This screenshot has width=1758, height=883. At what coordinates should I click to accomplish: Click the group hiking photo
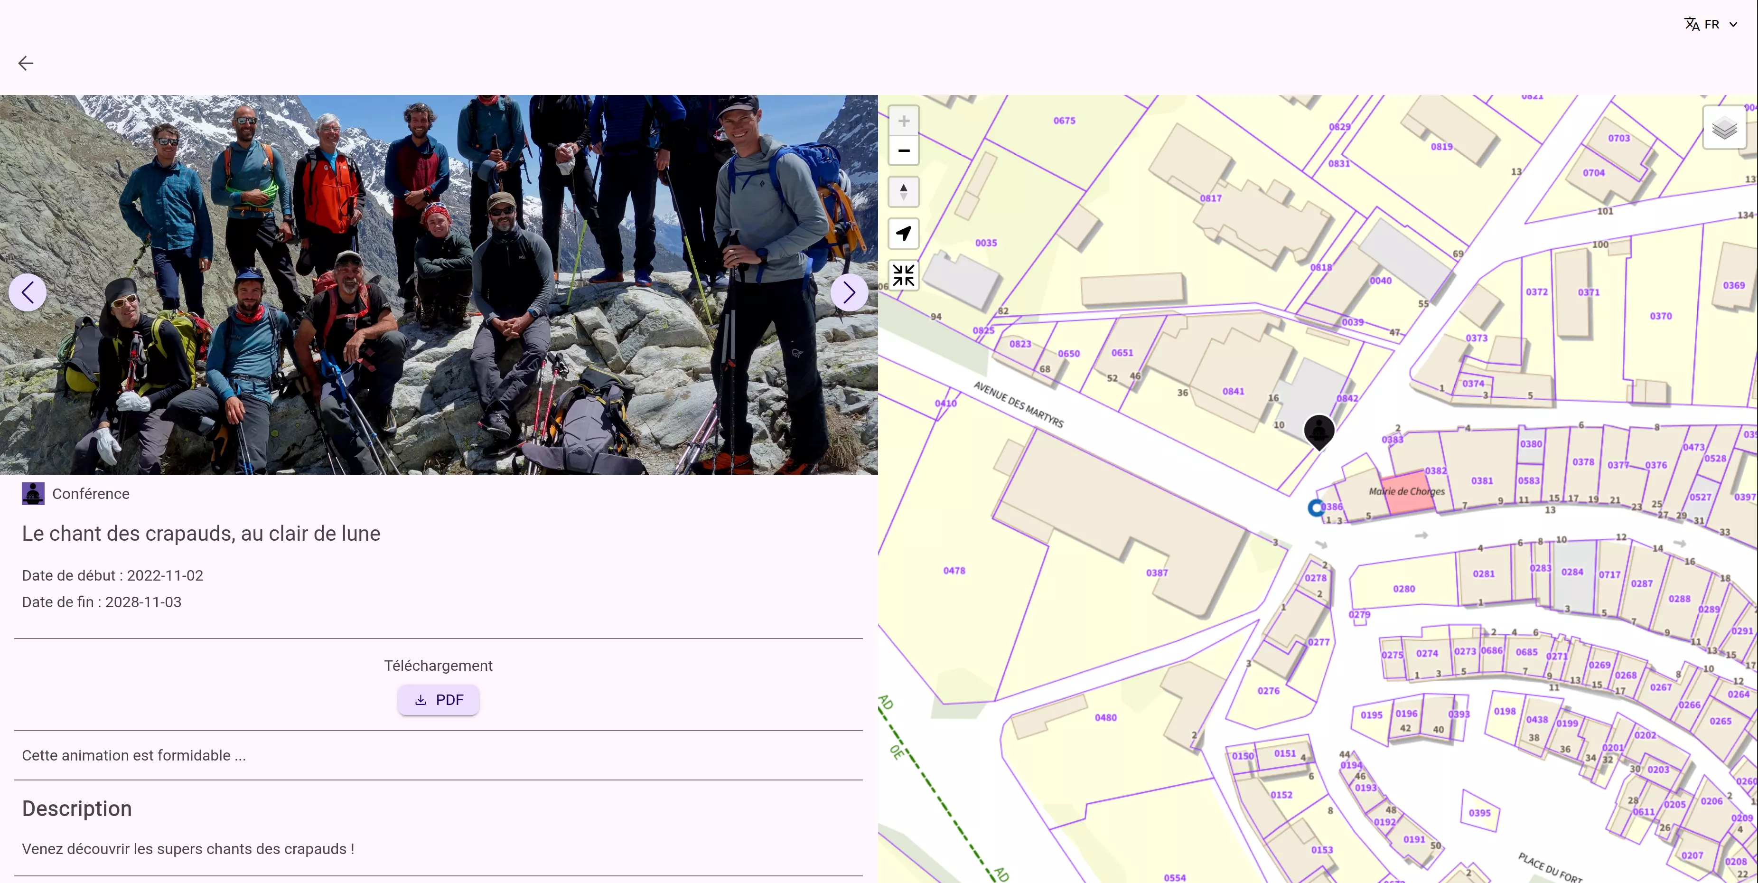[439, 284]
